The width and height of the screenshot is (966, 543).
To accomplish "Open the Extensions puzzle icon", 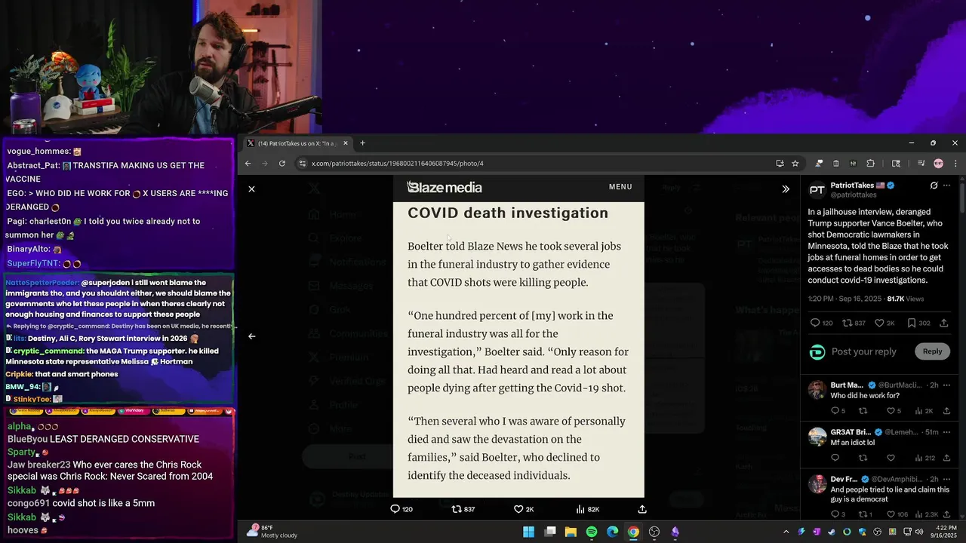I will pyautogui.click(x=870, y=164).
